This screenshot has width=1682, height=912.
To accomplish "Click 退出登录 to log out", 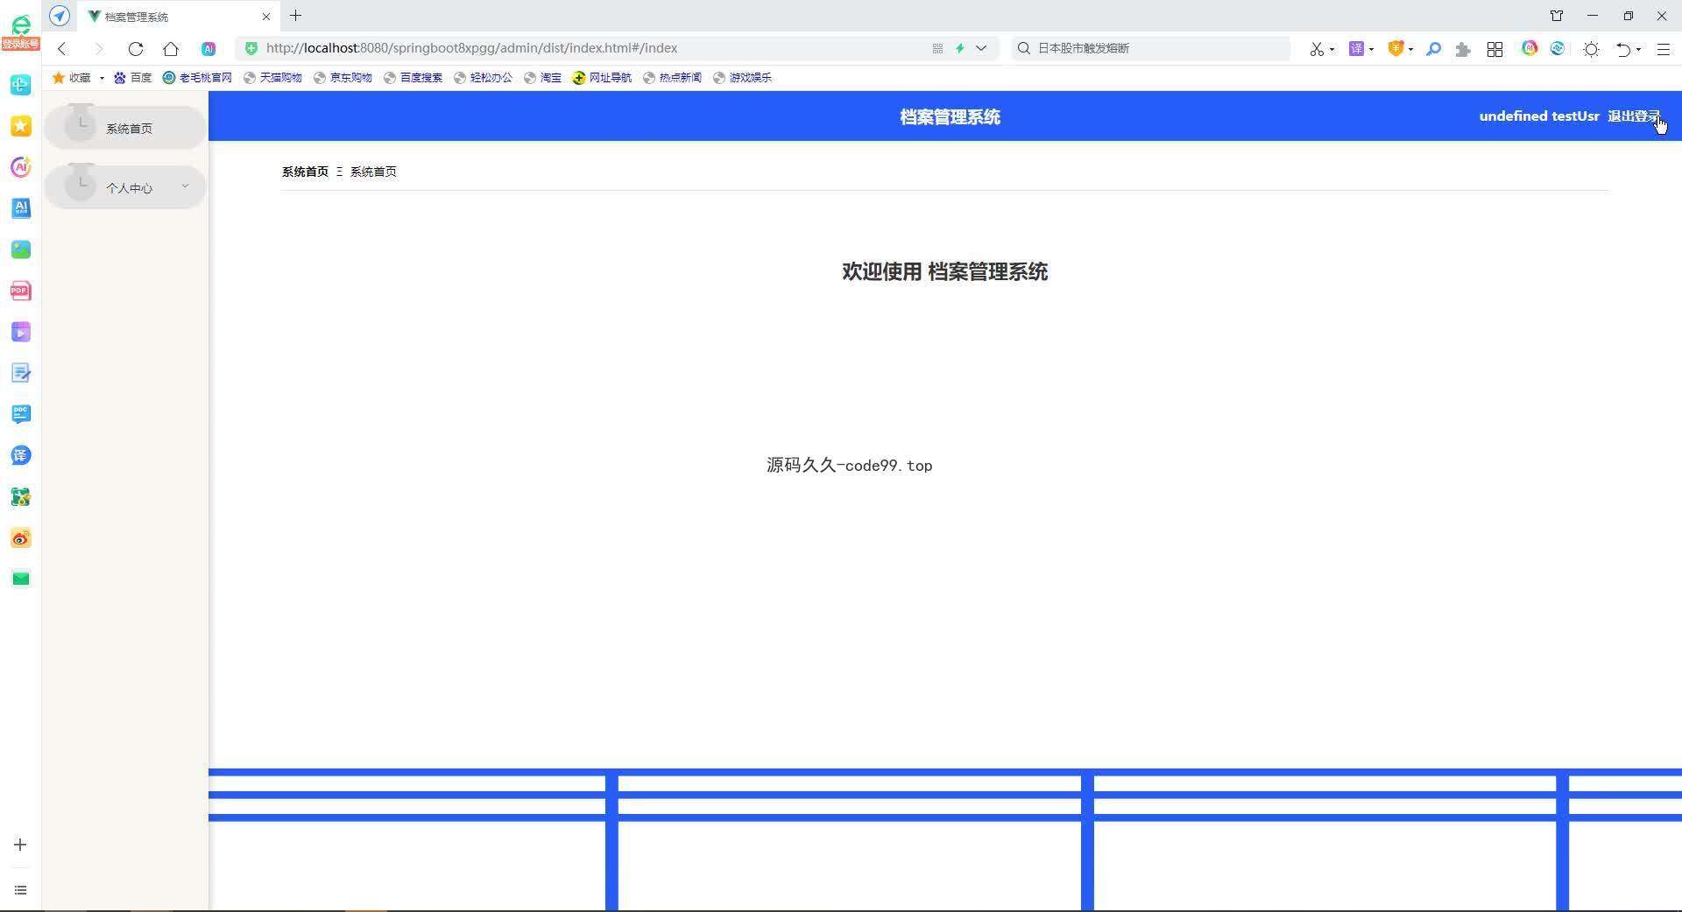I will tap(1633, 116).
